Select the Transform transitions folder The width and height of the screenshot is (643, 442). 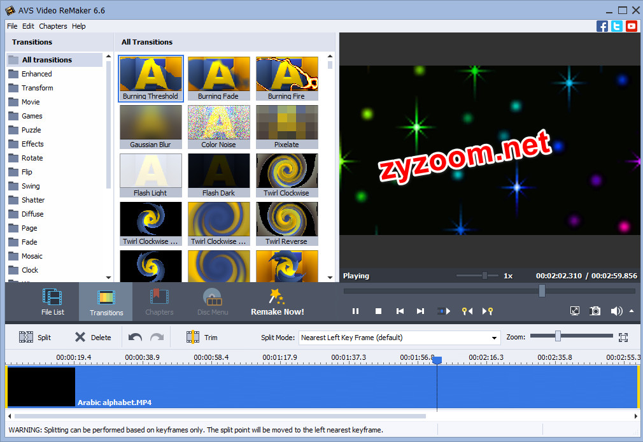pos(55,88)
